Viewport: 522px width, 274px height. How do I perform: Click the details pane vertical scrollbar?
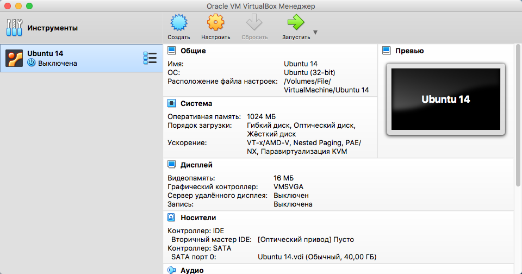click(x=518, y=115)
